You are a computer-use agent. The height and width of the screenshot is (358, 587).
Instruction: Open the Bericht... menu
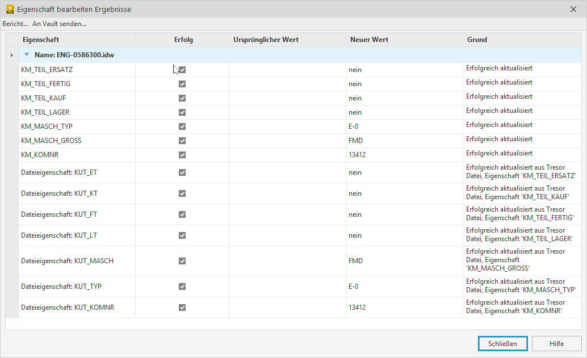point(15,24)
